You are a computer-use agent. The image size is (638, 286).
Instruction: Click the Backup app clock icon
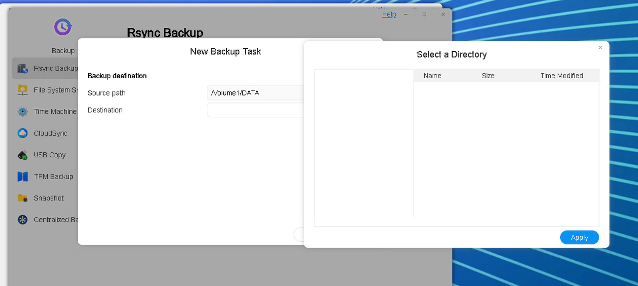pyautogui.click(x=63, y=27)
